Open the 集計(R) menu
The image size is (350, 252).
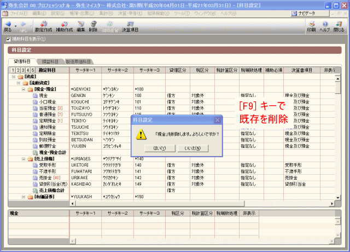click(106, 13)
